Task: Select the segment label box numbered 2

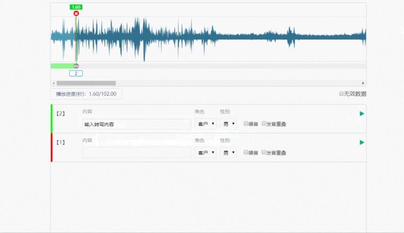Action: coord(76,73)
